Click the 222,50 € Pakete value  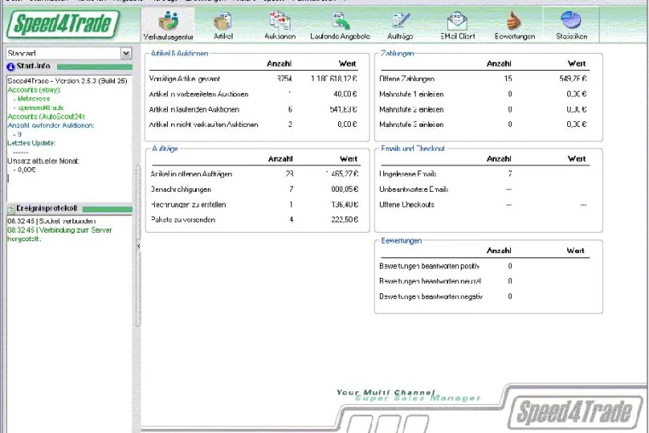pos(344,220)
